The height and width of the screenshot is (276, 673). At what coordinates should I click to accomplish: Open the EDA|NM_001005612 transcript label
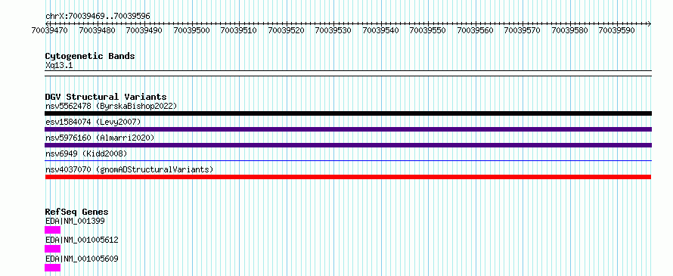tap(82, 240)
